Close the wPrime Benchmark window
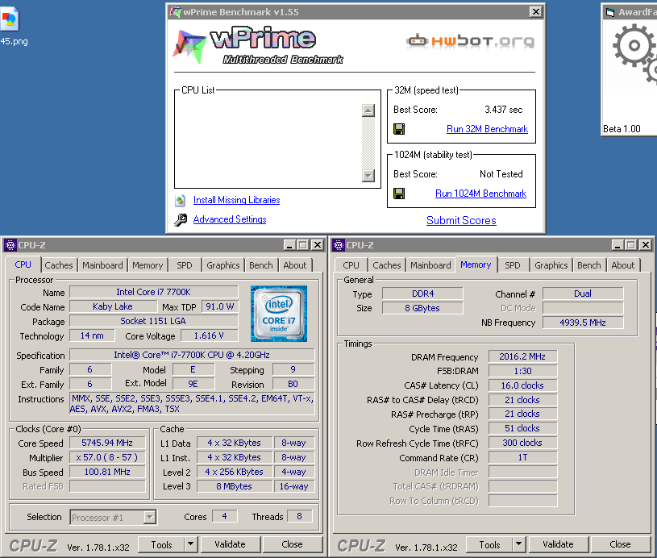Viewport: 657px width, 558px height. point(535,12)
